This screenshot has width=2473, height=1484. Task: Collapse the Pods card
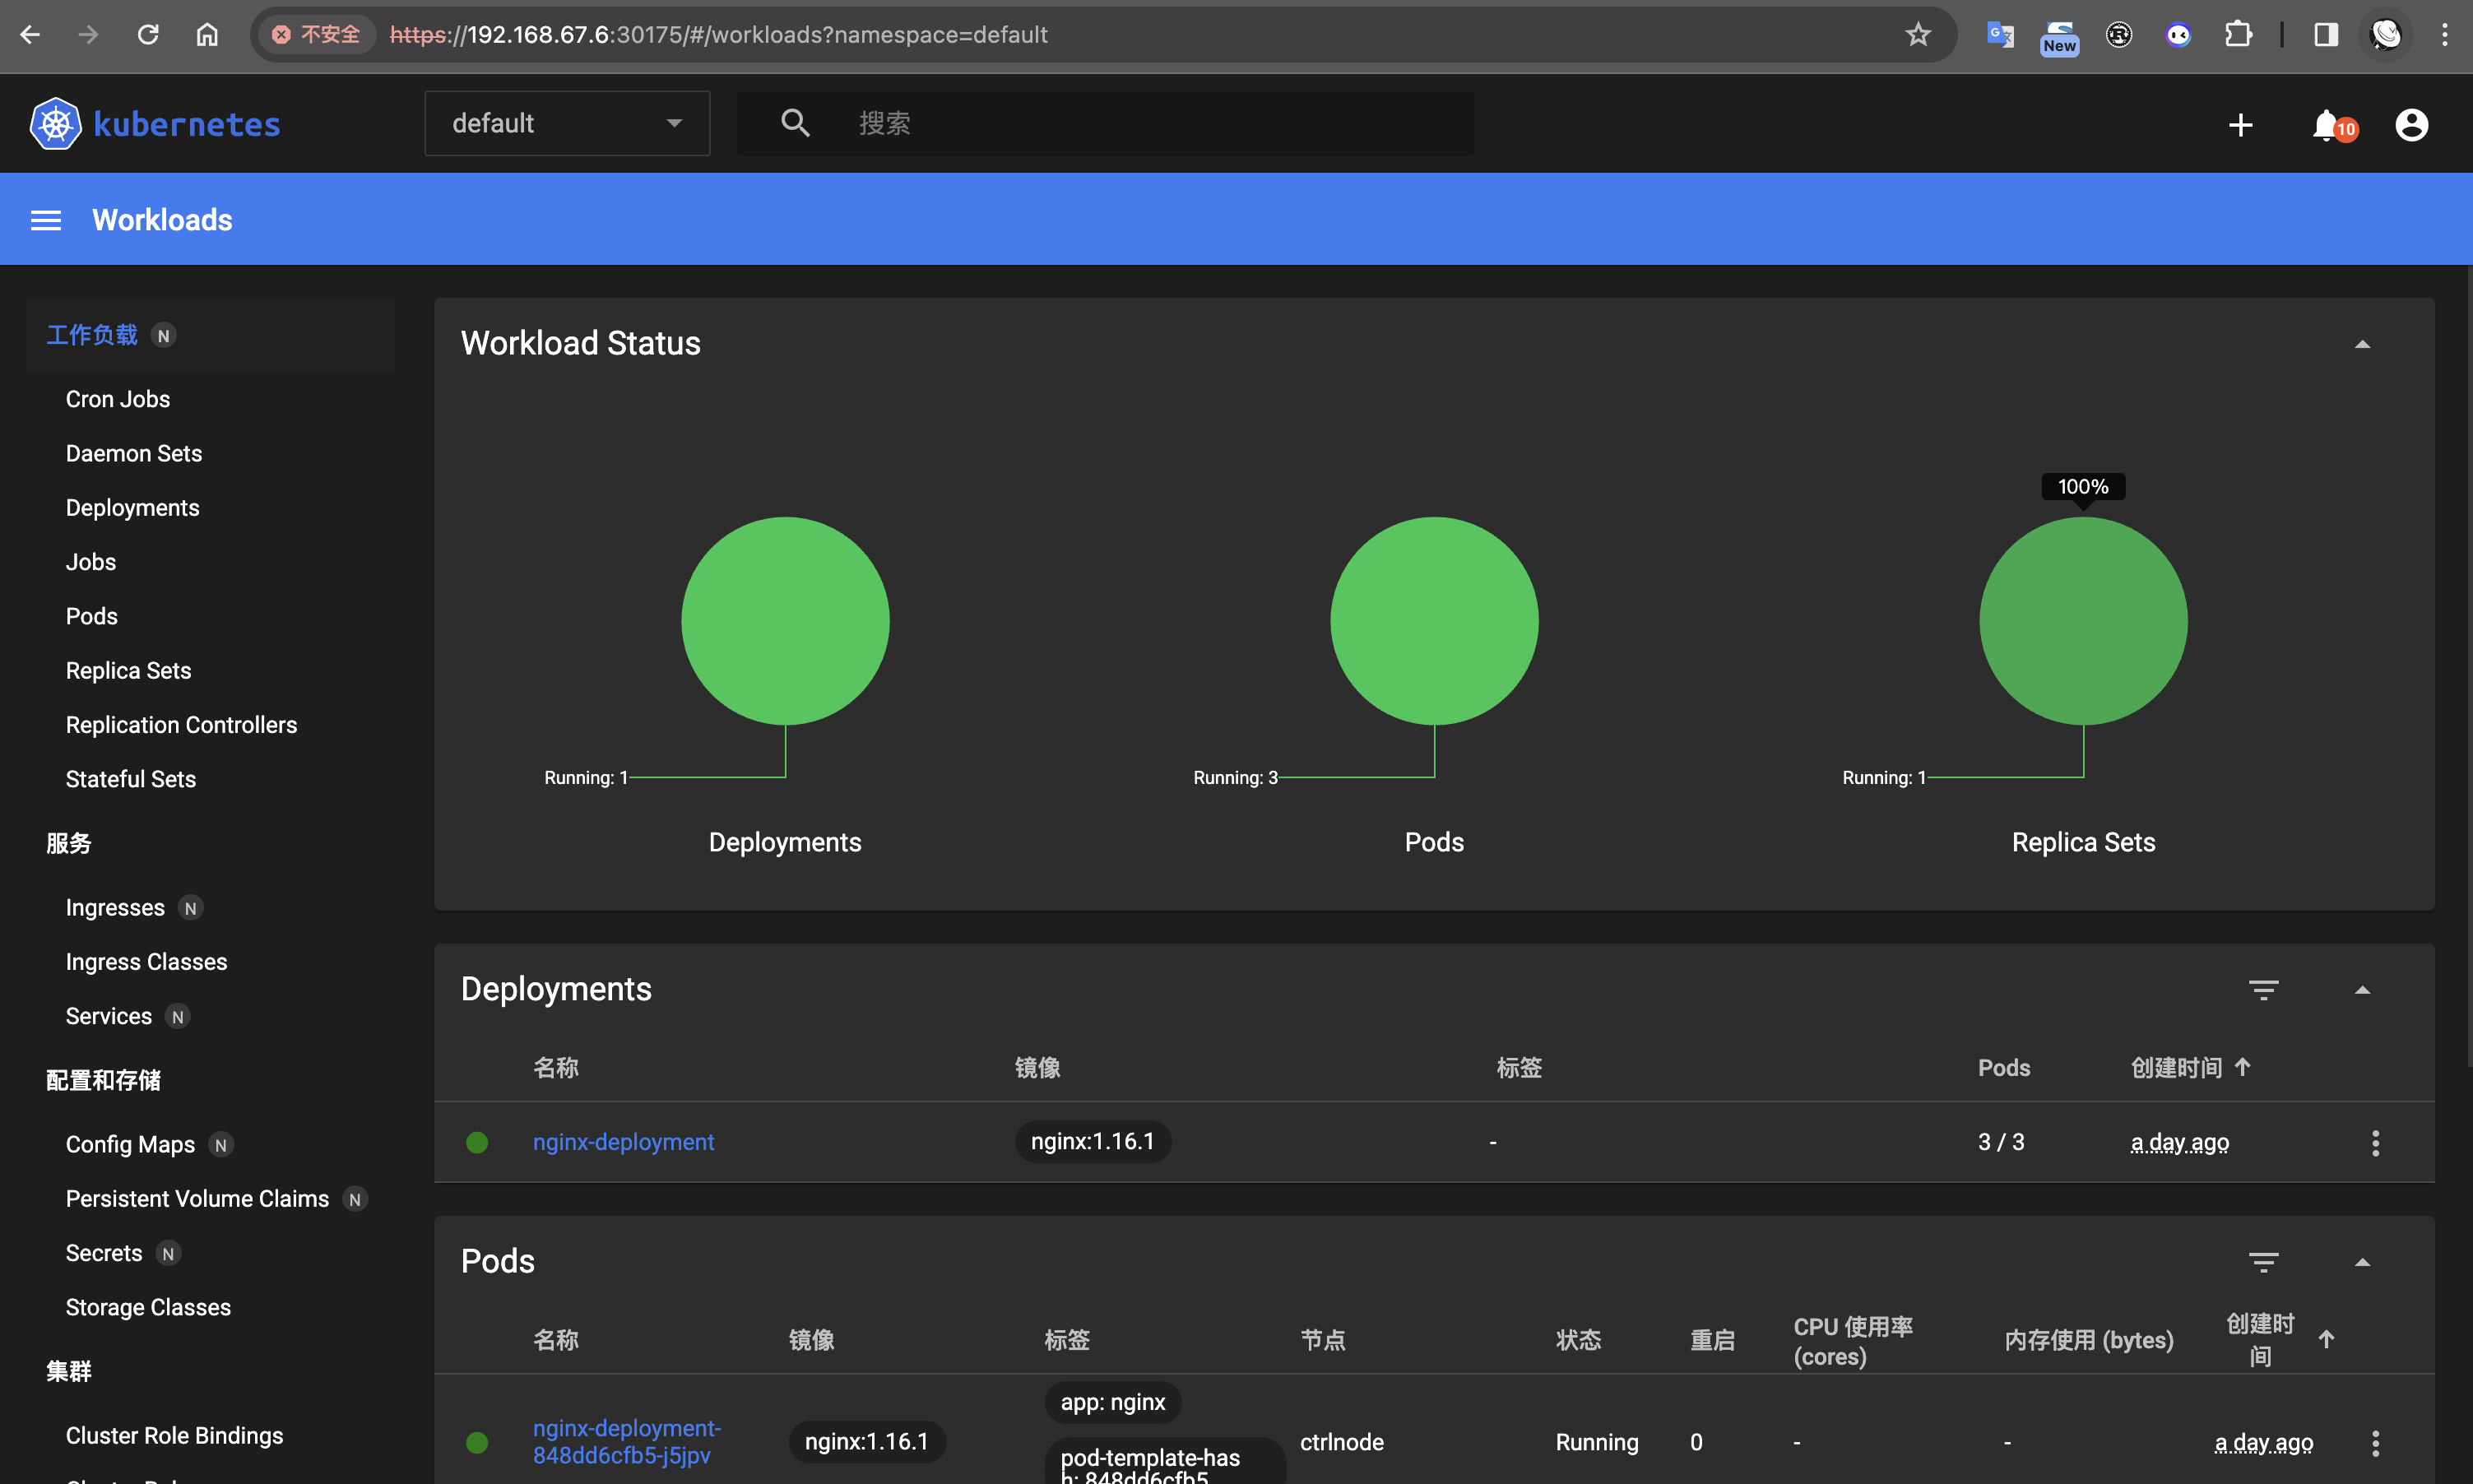[2362, 1261]
